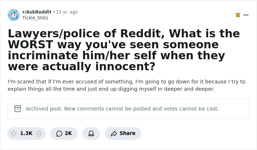Open the 2K comments count
The width and height of the screenshot is (257, 150).
click(68, 134)
